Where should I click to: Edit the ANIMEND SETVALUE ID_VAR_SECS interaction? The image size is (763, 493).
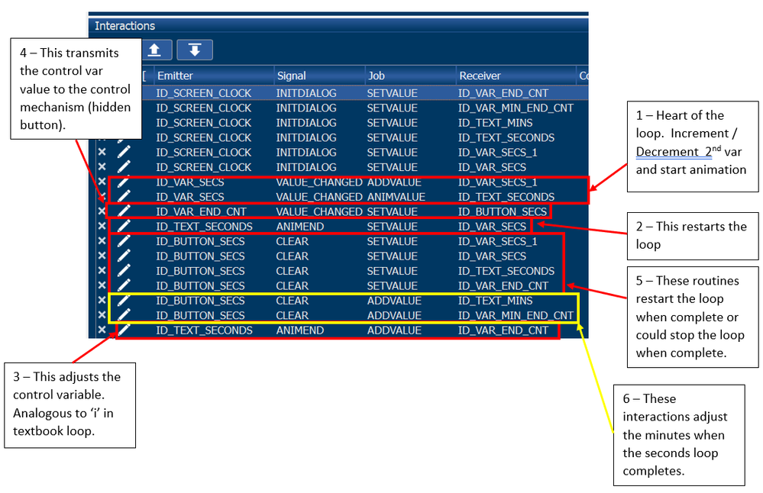pos(124,226)
